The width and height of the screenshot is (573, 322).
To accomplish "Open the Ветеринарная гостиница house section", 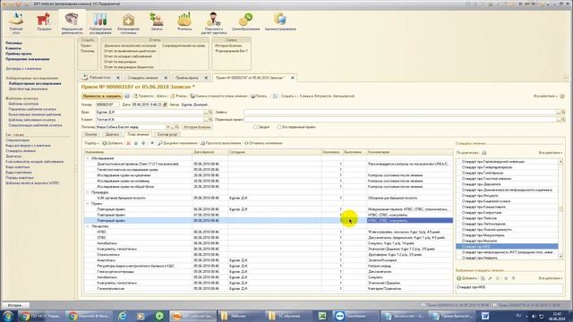I will [128, 22].
